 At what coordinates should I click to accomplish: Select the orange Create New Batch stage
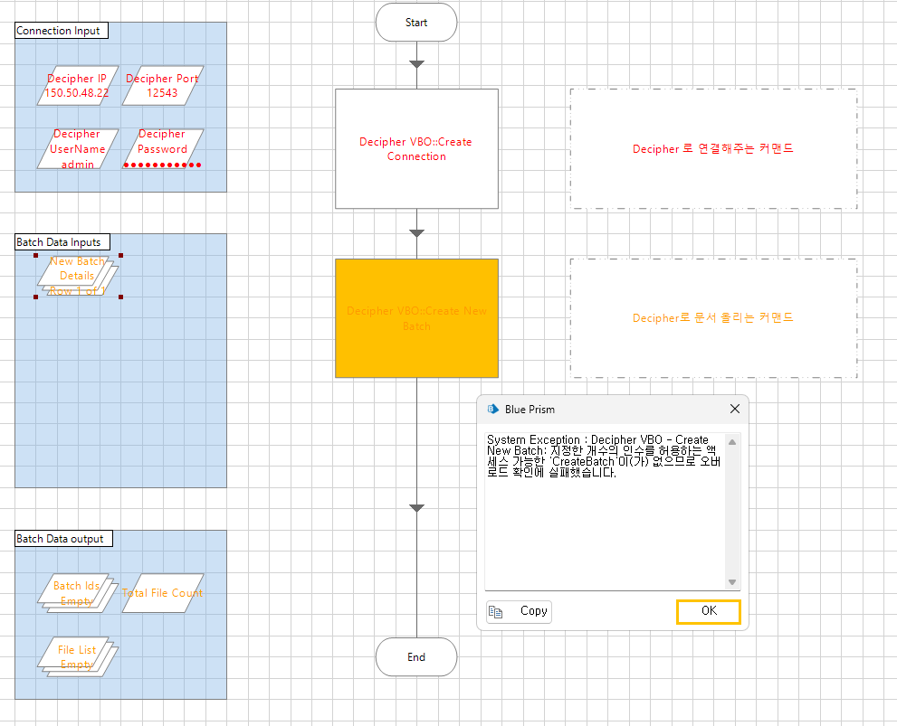[x=416, y=318]
